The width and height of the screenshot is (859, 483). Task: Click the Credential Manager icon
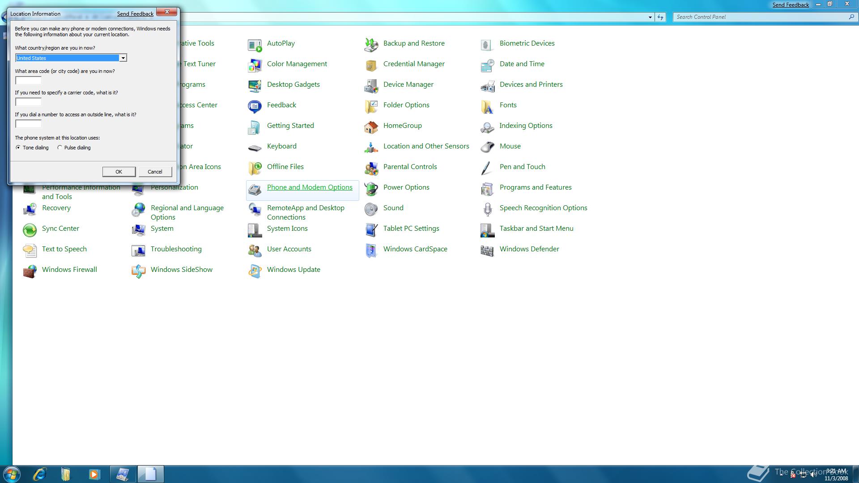[371, 65]
